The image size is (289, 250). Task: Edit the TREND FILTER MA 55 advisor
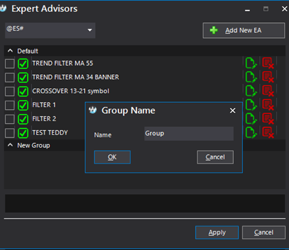click(251, 63)
